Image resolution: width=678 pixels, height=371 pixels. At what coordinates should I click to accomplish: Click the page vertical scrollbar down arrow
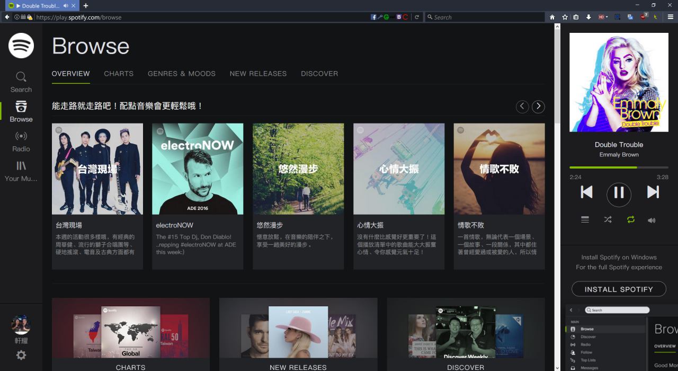pyautogui.click(x=557, y=367)
